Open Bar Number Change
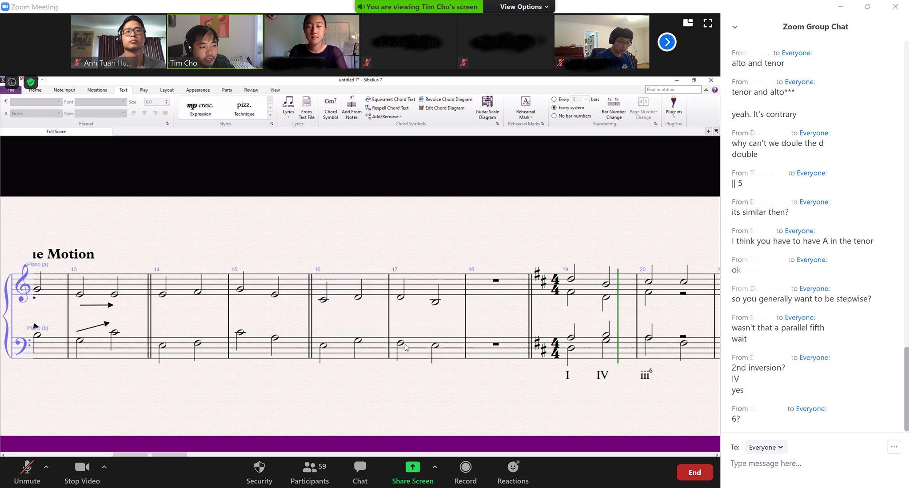910x488 pixels. (x=614, y=108)
